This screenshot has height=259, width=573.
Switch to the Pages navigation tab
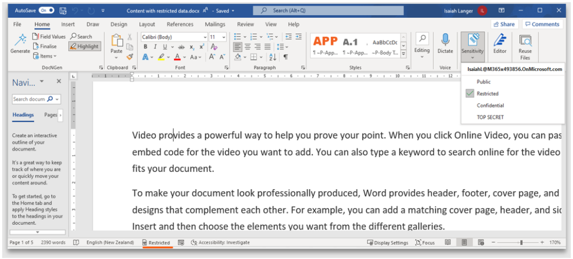(50, 115)
